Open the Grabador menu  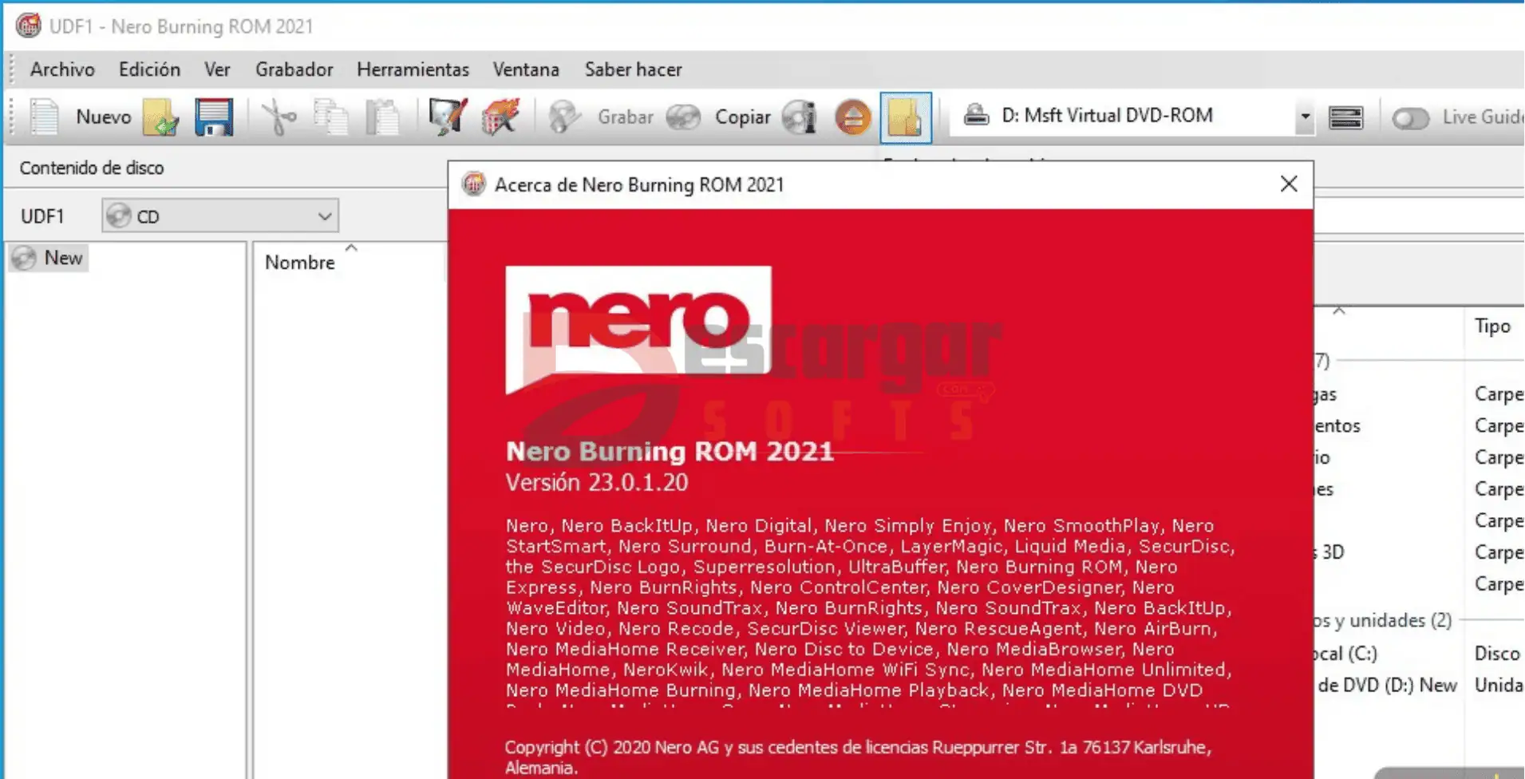point(294,69)
